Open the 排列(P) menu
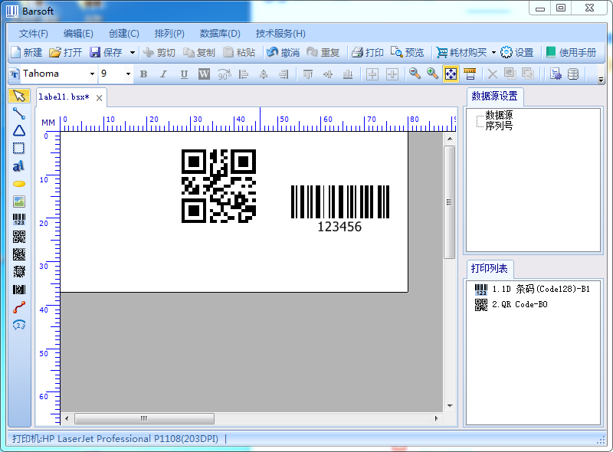Image resolution: width=613 pixels, height=452 pixels. coord(169,34)
